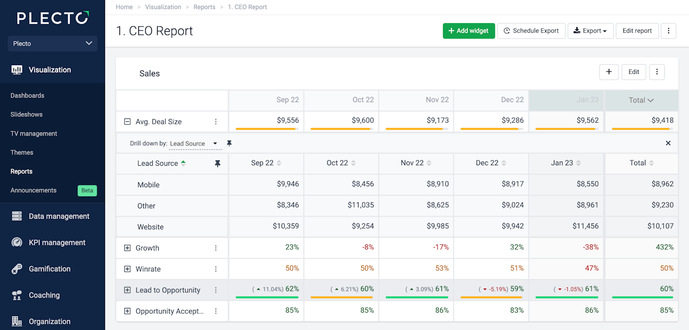Open the Drill down by Lead Source dropdown

pyautogui.click(x=193, y=144)
